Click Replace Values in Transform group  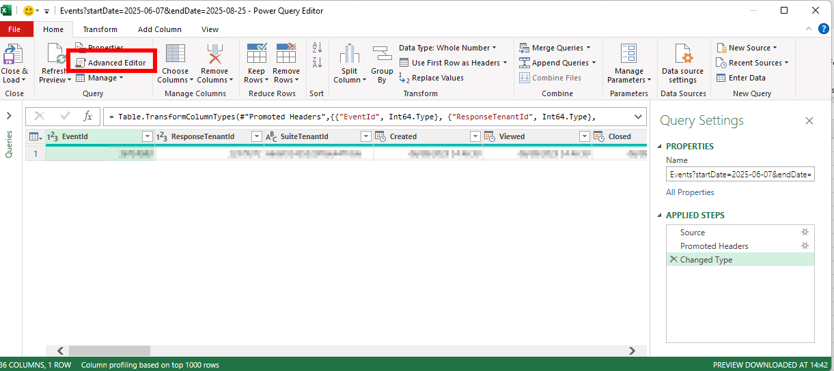(431, 78)
